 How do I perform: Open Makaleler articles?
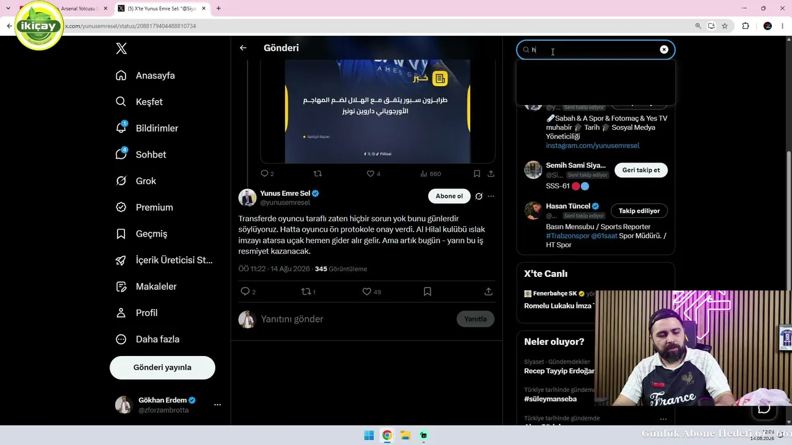pyautogui.click(x=146, y=287)
